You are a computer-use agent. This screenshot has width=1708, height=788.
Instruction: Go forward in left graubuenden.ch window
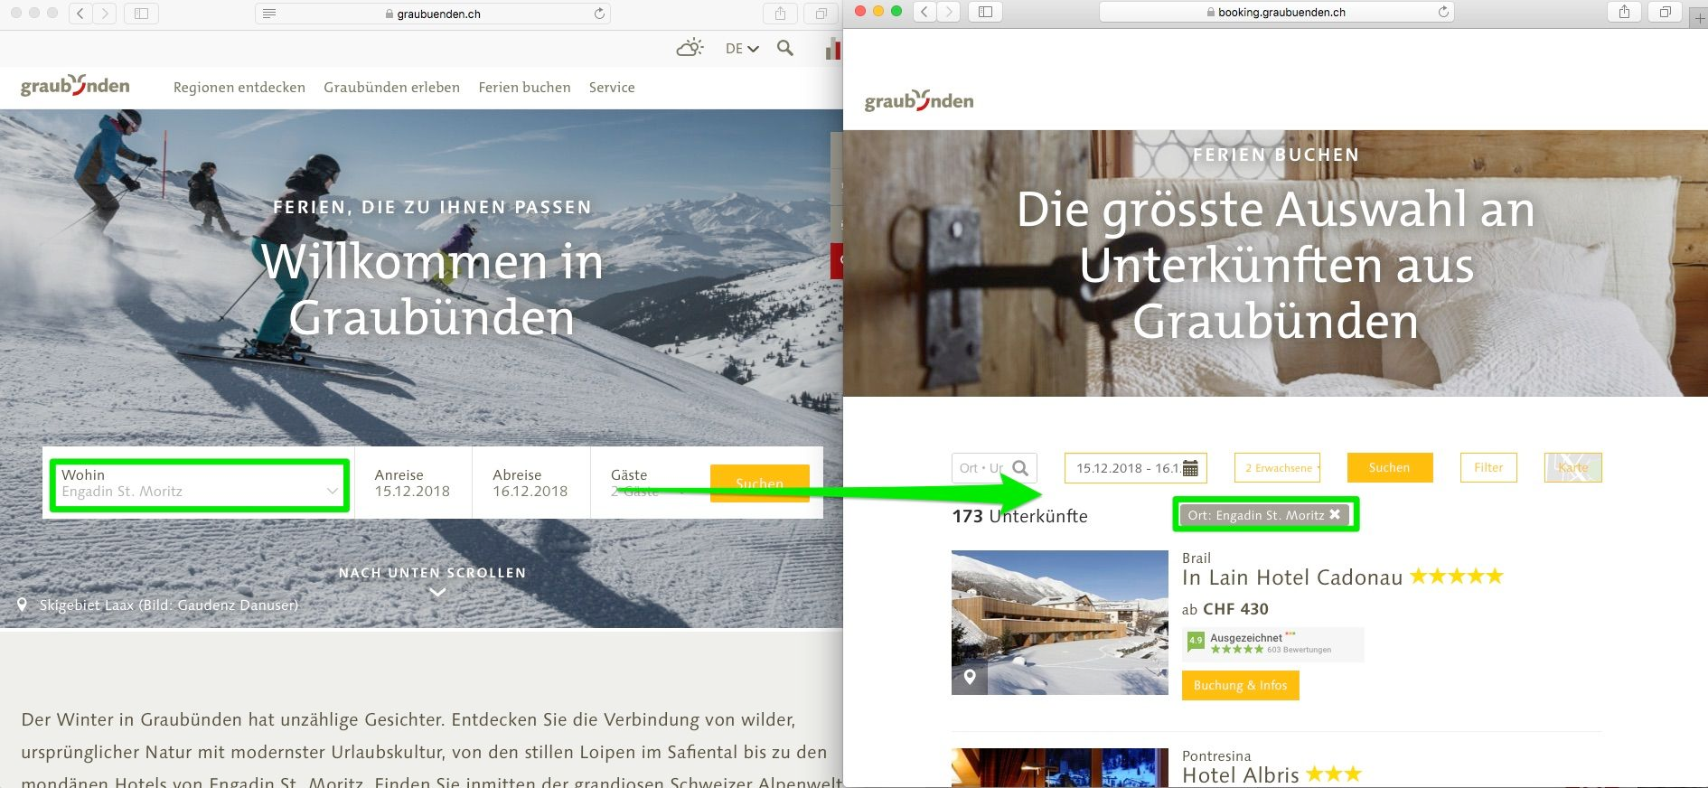pyautogui.click(x=105, y=14)
